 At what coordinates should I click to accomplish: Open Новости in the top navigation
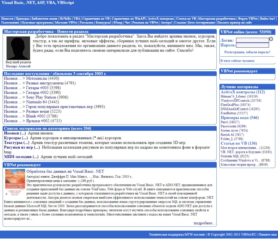(7, 19)
